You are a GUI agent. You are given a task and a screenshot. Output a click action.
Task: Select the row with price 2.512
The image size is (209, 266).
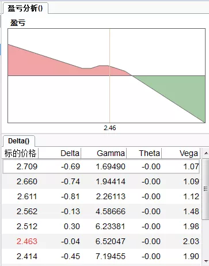pyautogui.click(x=101, y=226)
